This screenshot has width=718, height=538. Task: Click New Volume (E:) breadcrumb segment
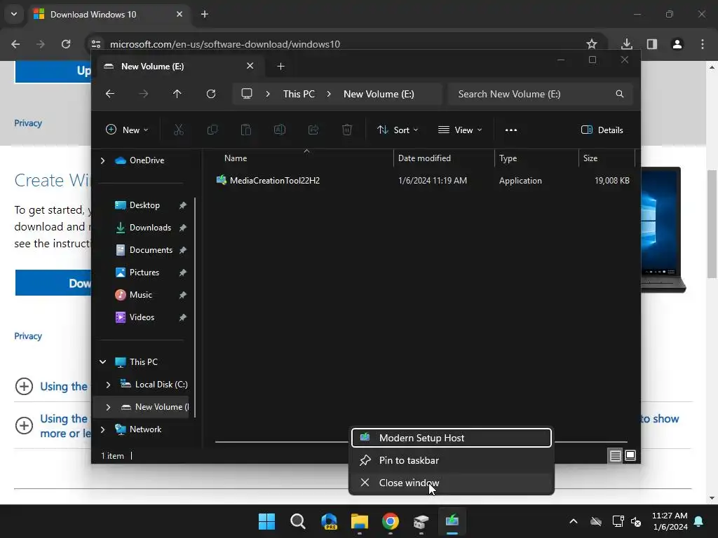coord(379,94)
